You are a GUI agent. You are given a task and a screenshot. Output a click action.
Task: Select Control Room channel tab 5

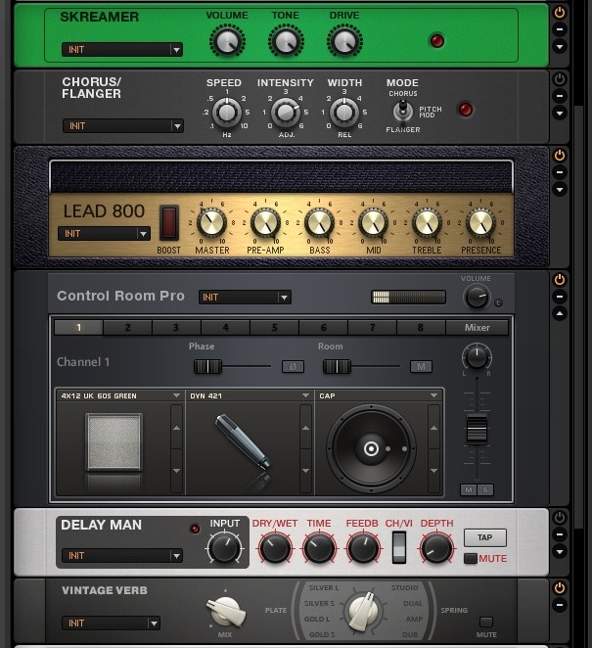tap(274, 327)
